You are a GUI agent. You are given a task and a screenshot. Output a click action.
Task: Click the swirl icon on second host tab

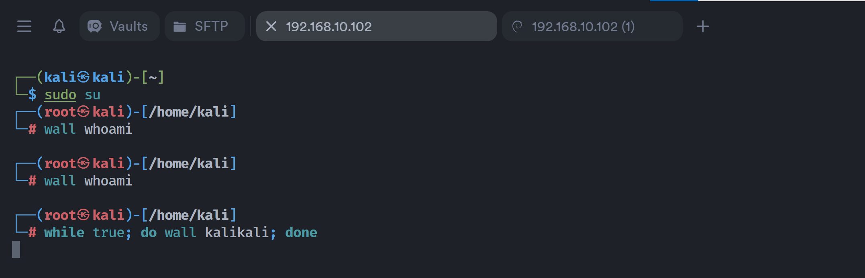(x=517, y=26)
